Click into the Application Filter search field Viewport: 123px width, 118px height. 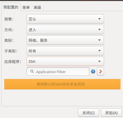point(58,72)
